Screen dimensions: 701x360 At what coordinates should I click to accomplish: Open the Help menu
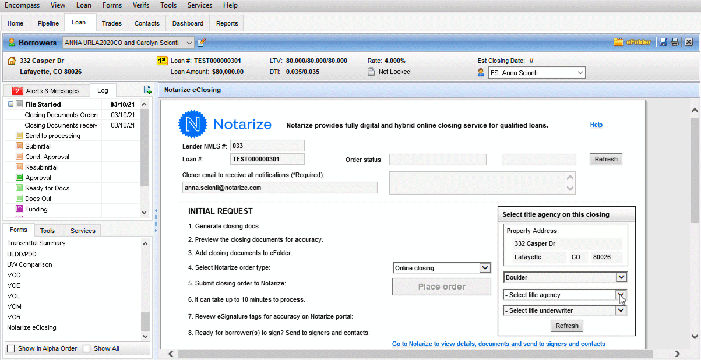click(230, 5)
